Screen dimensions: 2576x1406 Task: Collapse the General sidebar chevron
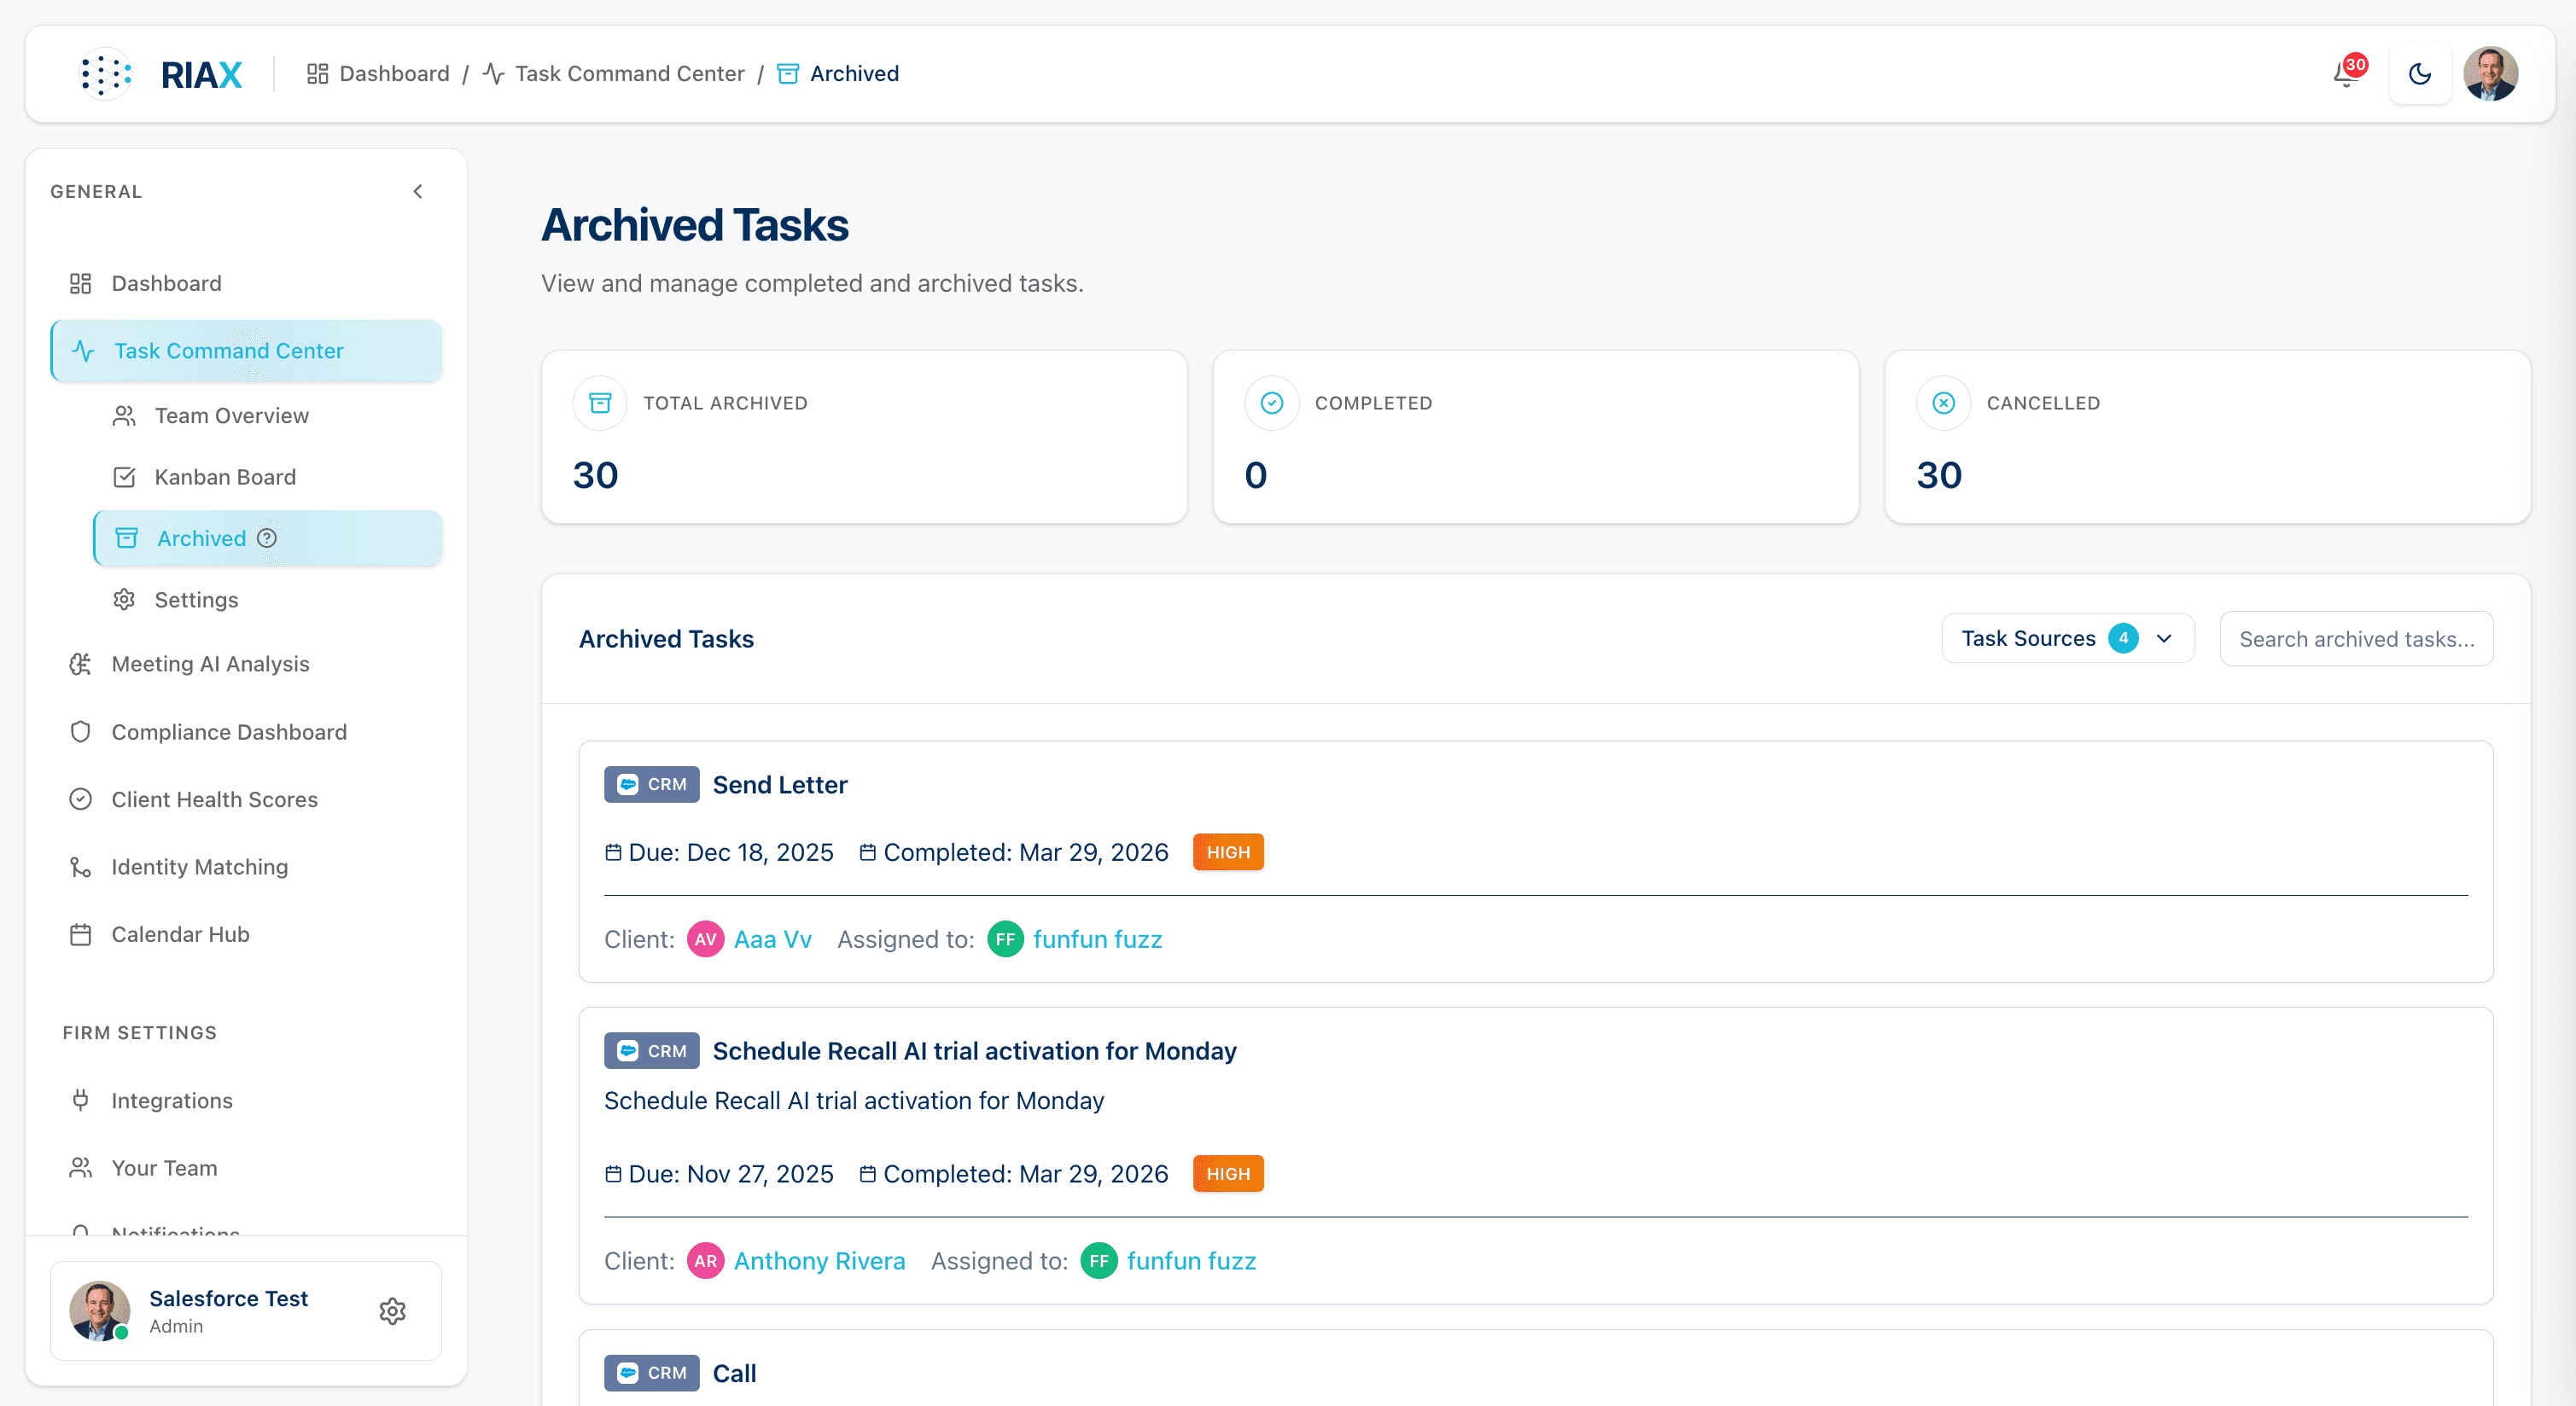click(418, 191)
